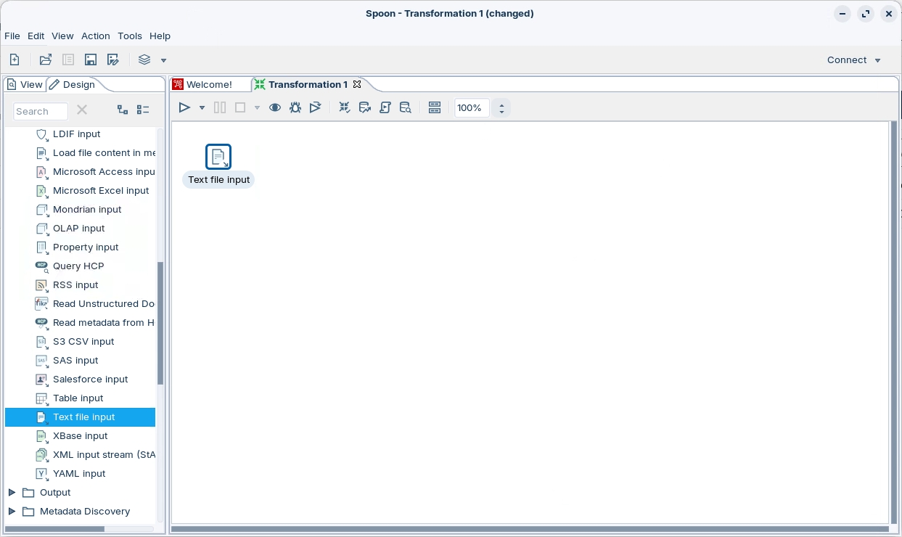Click the Connect button
This screenshot has width=902, height=537.
click(x=853, y=60)
